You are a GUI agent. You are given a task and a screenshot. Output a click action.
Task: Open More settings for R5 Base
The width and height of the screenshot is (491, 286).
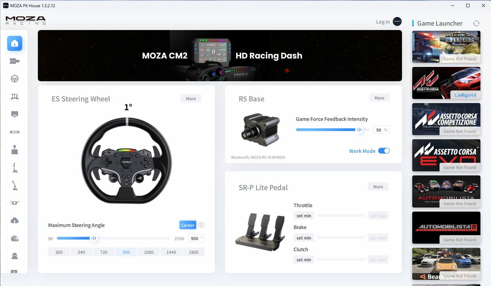(379, 98)
